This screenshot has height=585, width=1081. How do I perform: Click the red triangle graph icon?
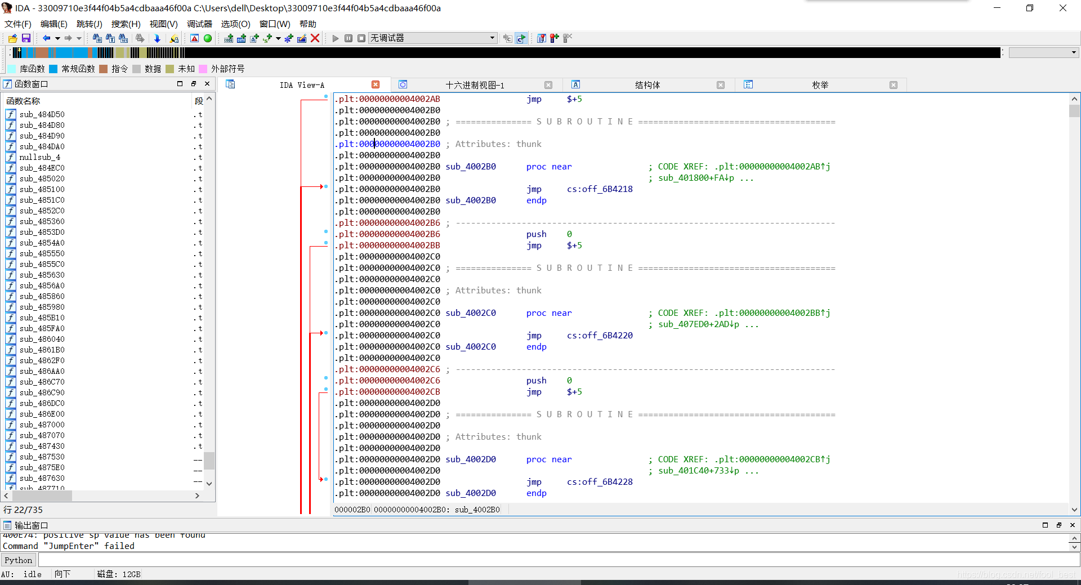194,38
